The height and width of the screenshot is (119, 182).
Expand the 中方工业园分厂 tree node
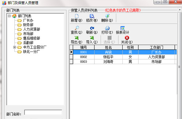pos(14,47)
